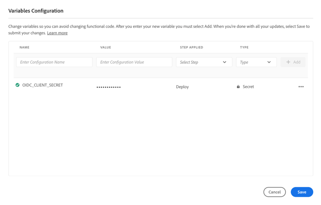Click the Secret type label

click(248, 87)
